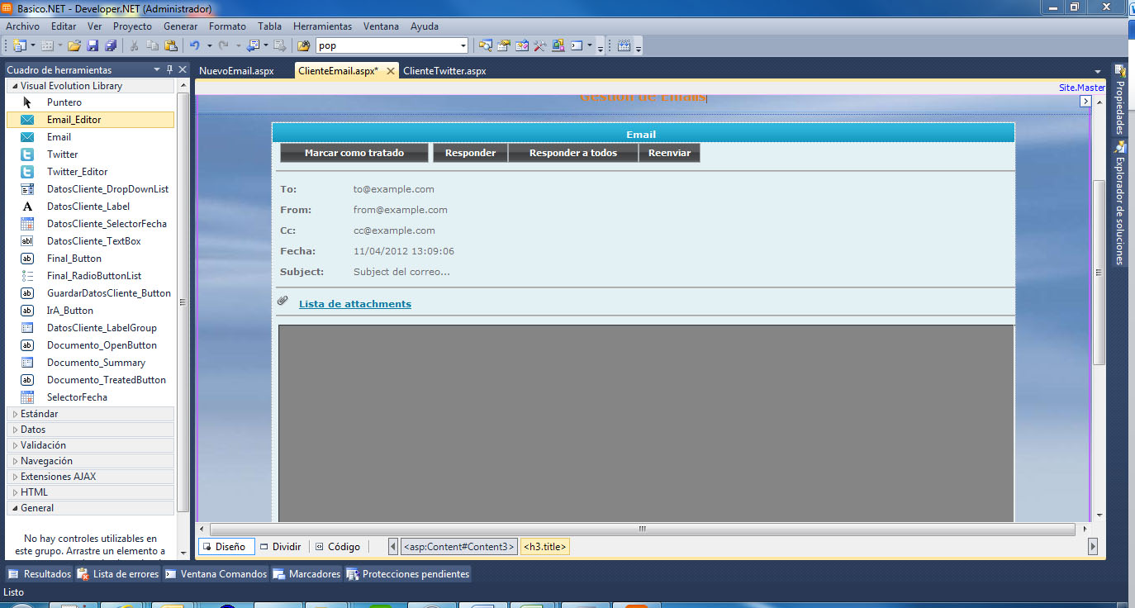The width and height of the screenshot is (1135, 608).
Task: Open the Cuadro de herramientas panel options dropdown
Action: (x=157, y=69)
